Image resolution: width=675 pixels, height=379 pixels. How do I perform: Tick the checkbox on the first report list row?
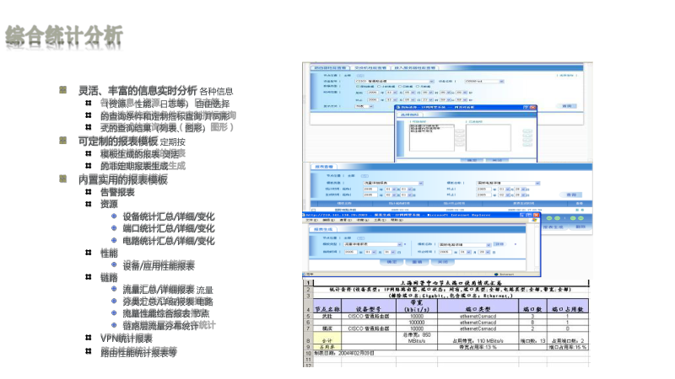tap(313, 210)
